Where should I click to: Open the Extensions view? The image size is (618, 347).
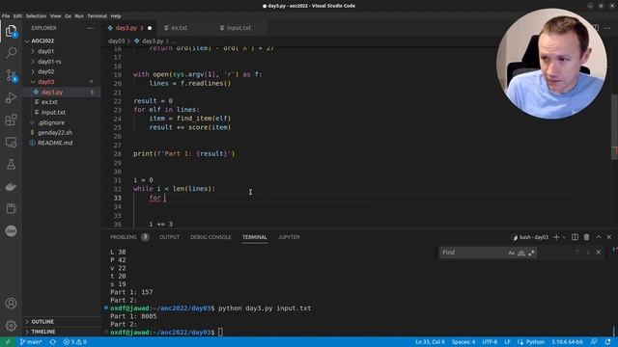click(x=11, y=120)
